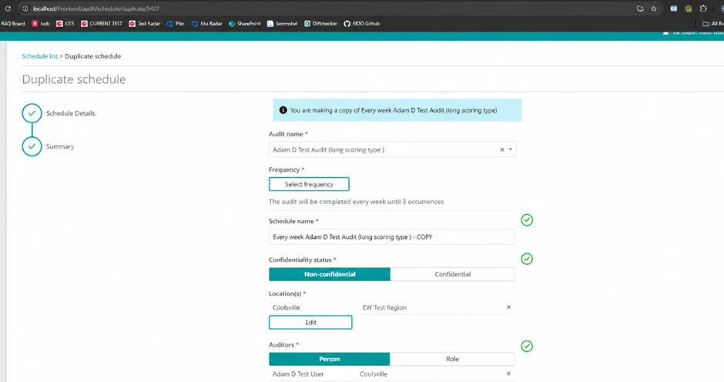
Task: Open the EIDO Github bookmark
Action: pos(361,24)
